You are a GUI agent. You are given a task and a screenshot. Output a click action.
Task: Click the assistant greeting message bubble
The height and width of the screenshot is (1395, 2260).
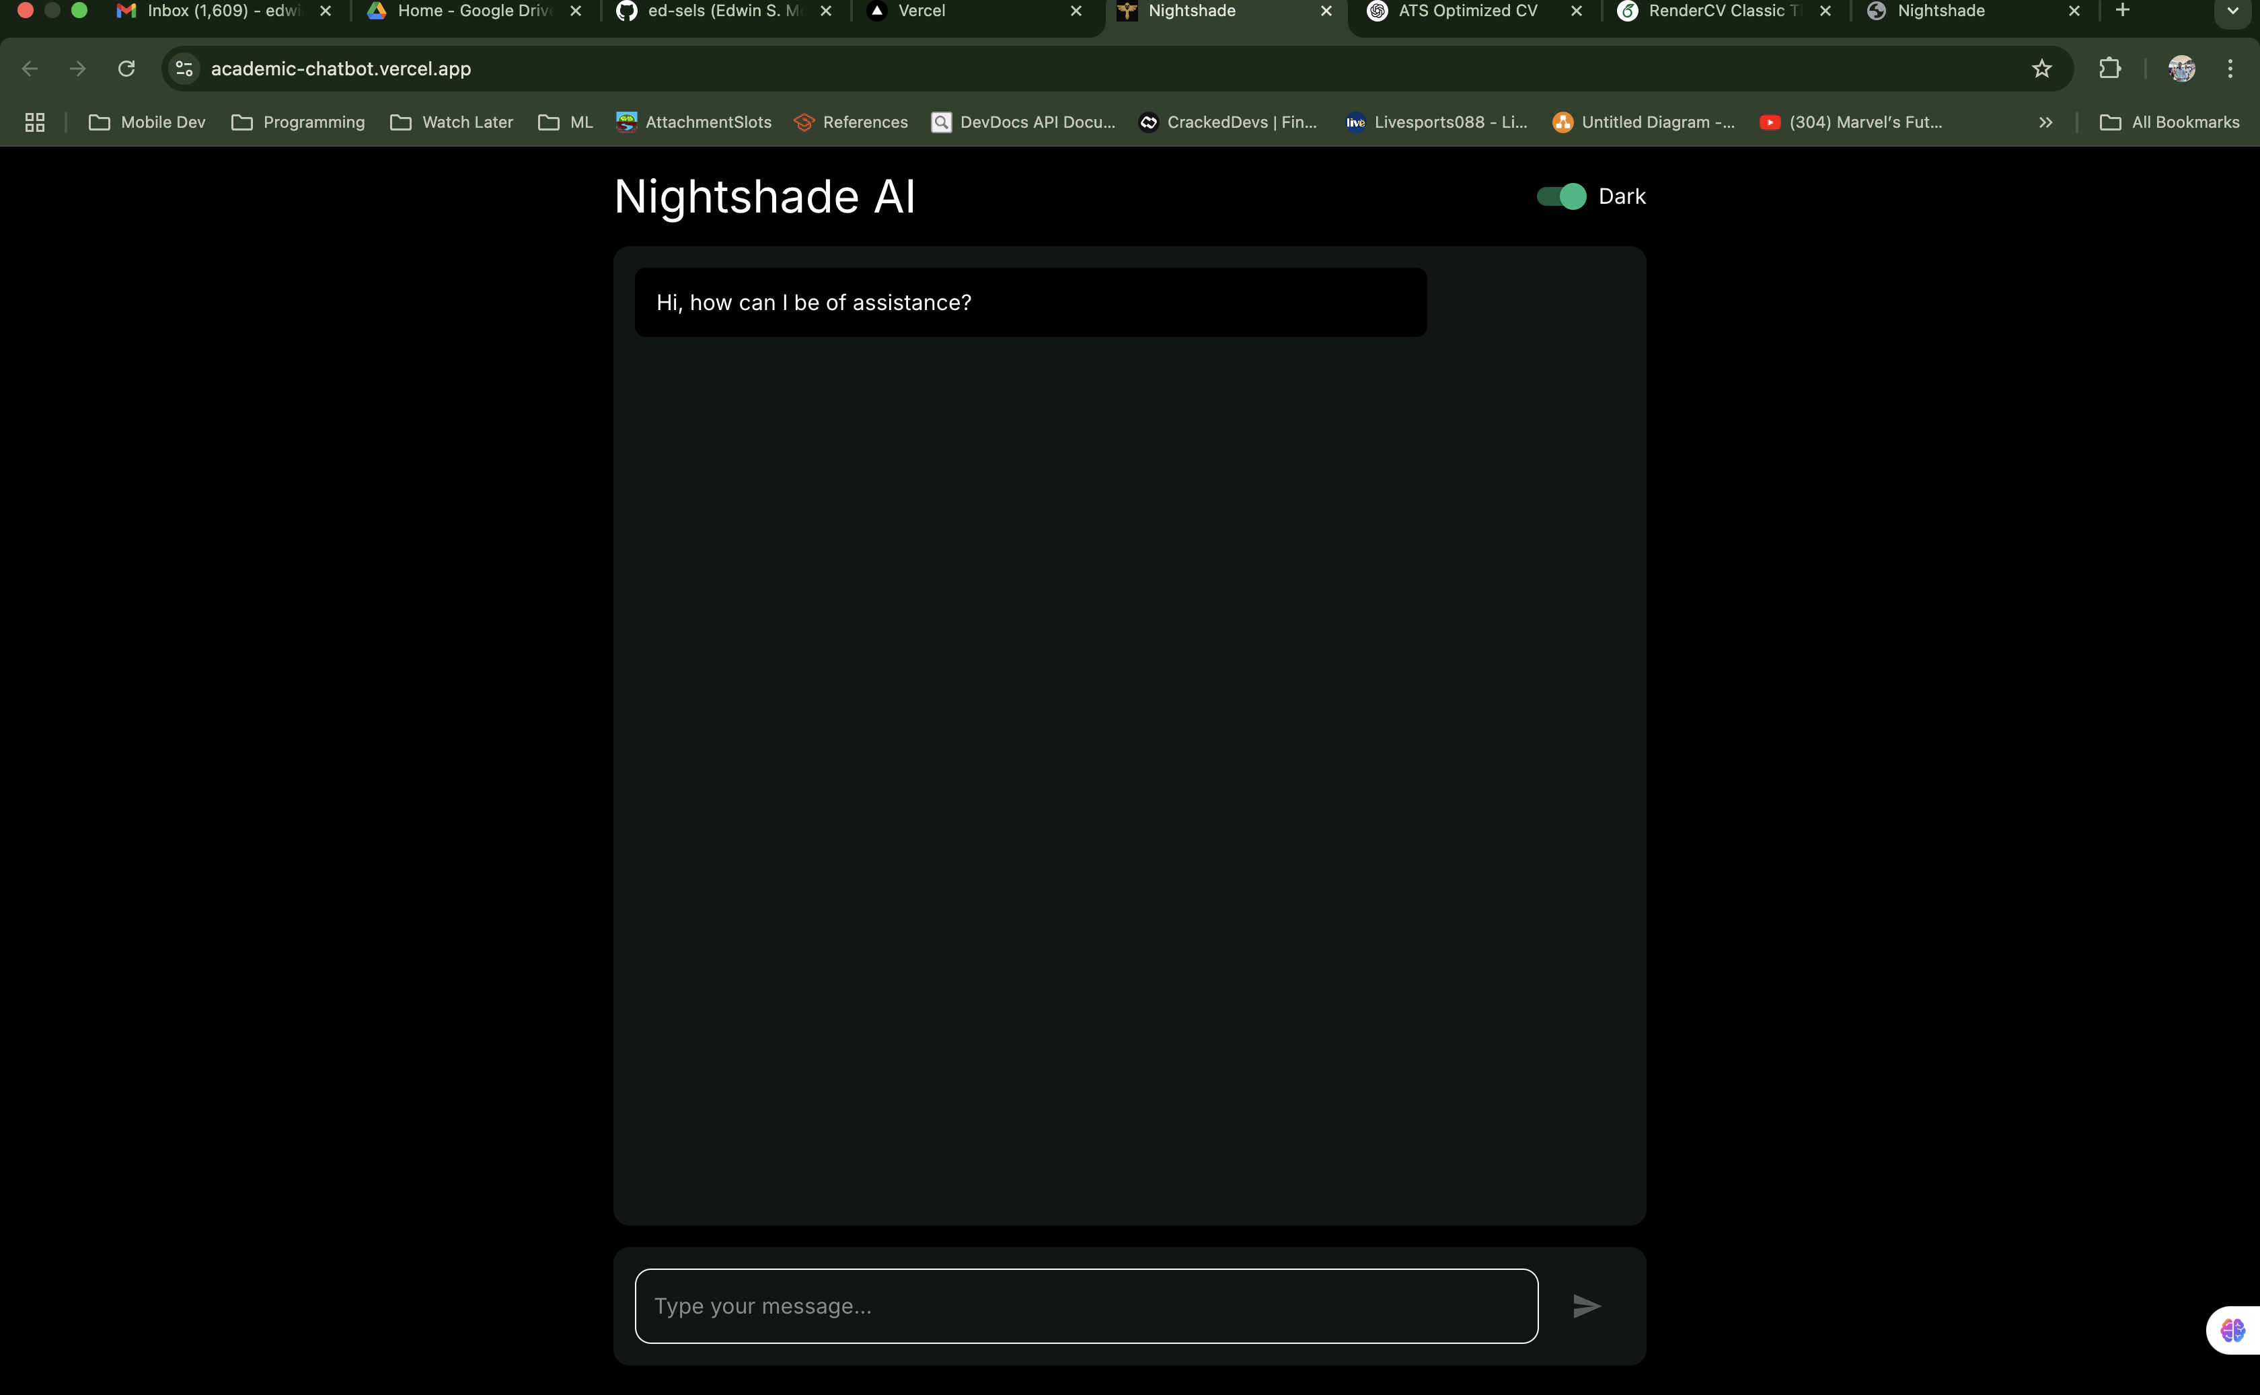1030,303
